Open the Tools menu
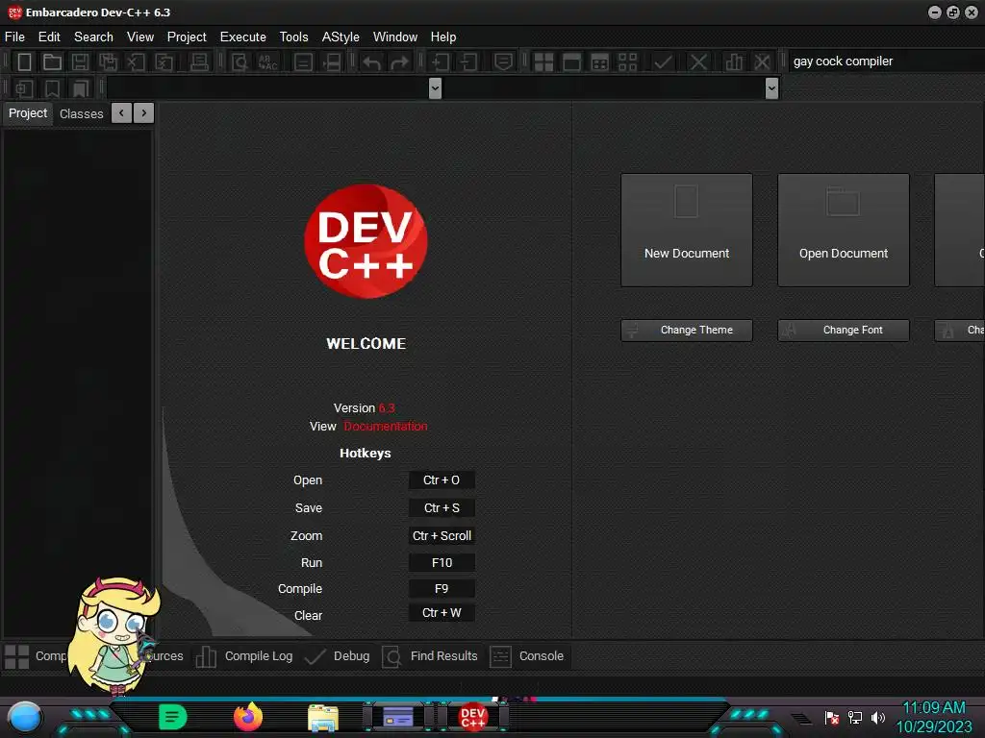 tap(294, 37)
